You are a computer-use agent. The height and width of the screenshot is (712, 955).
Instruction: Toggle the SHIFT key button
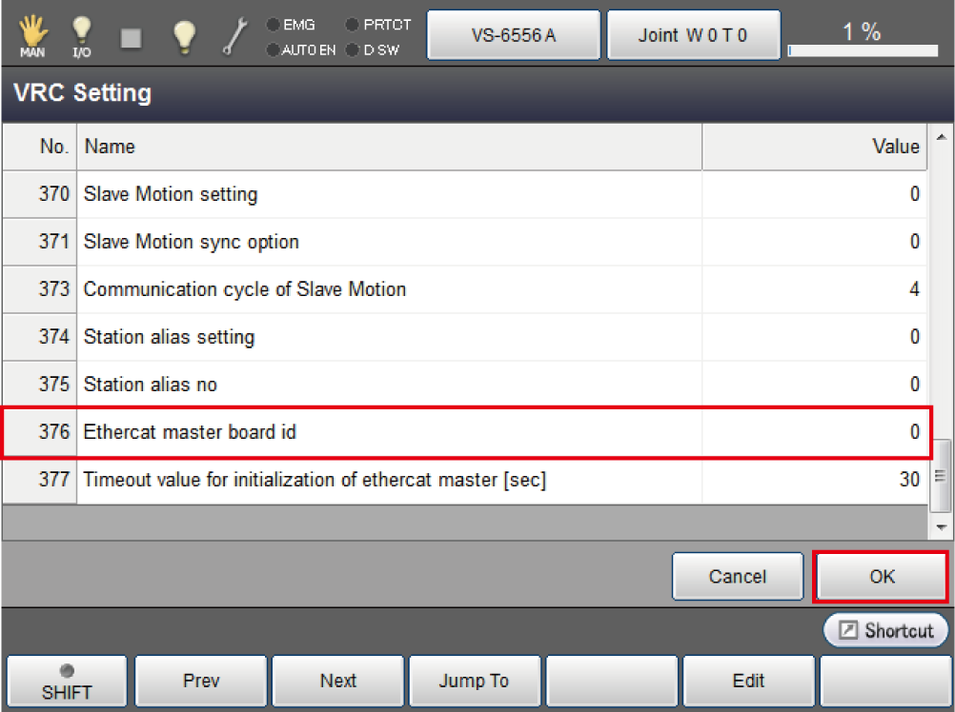click(x=67, y=682)
